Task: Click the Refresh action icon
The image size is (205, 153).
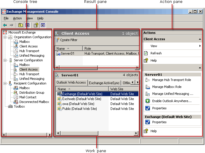Action: pos(146,53)
